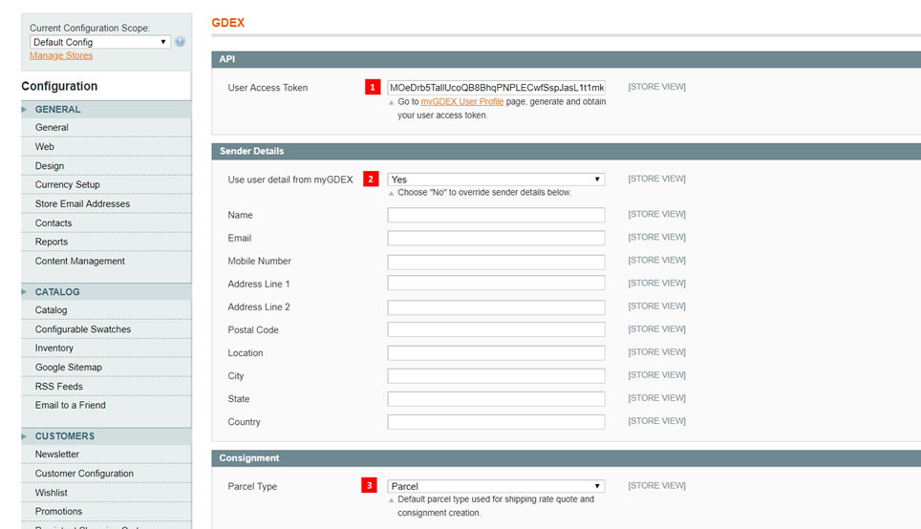Collapse the CUSTOMERS section arrow

point(24,436)
